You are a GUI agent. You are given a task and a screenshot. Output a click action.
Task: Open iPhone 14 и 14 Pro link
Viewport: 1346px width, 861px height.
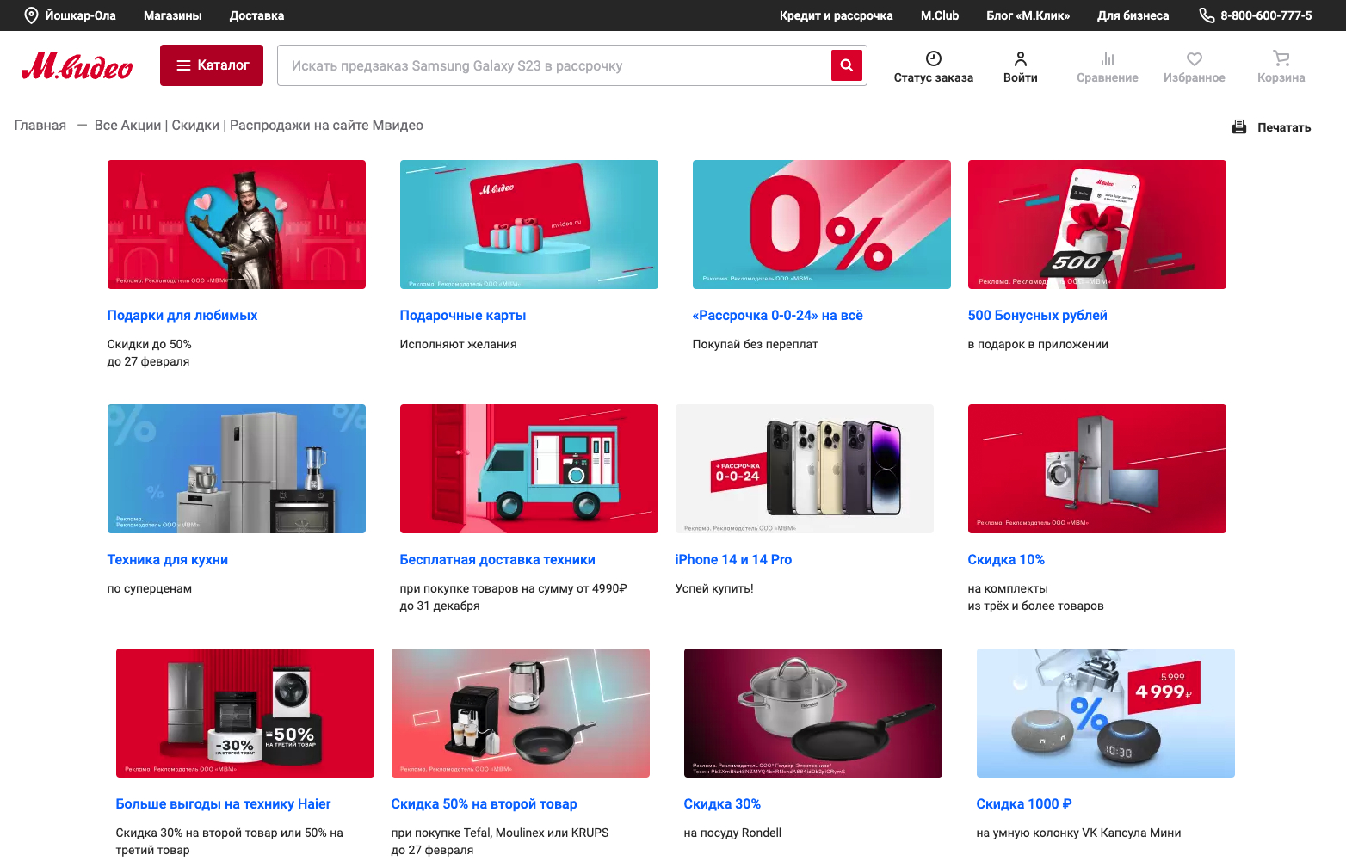(x=733, y=560)
